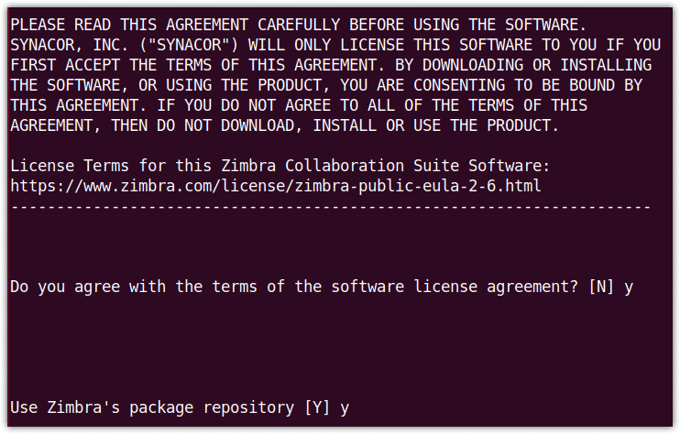Click the 'SYNACOR, INC.' text in agreement
This screenshot has height=434, width=680.
pos(70,45)
